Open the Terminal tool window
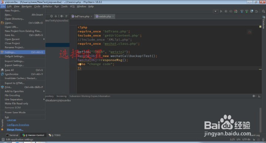 (x=12, y=135)
